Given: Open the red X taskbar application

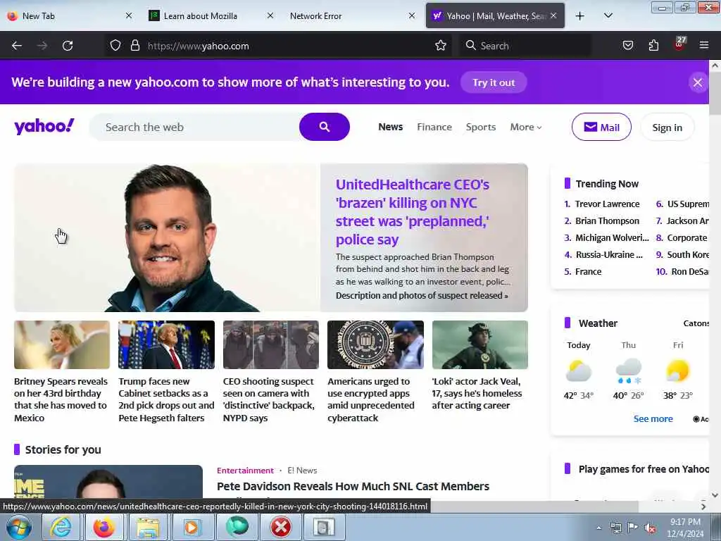Looking at the screenshot, I should click(x=280, y=527).
